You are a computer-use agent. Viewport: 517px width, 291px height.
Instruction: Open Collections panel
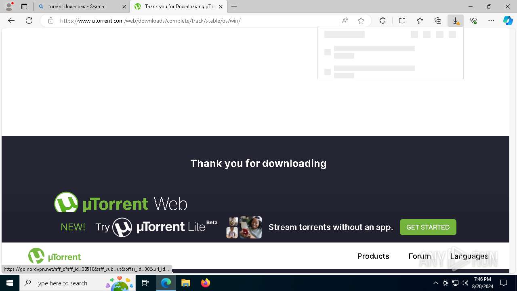click(438, 21)
